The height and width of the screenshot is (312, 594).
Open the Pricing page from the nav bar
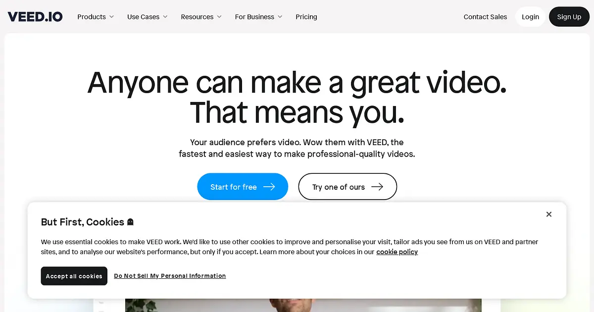tap(306, 17)
